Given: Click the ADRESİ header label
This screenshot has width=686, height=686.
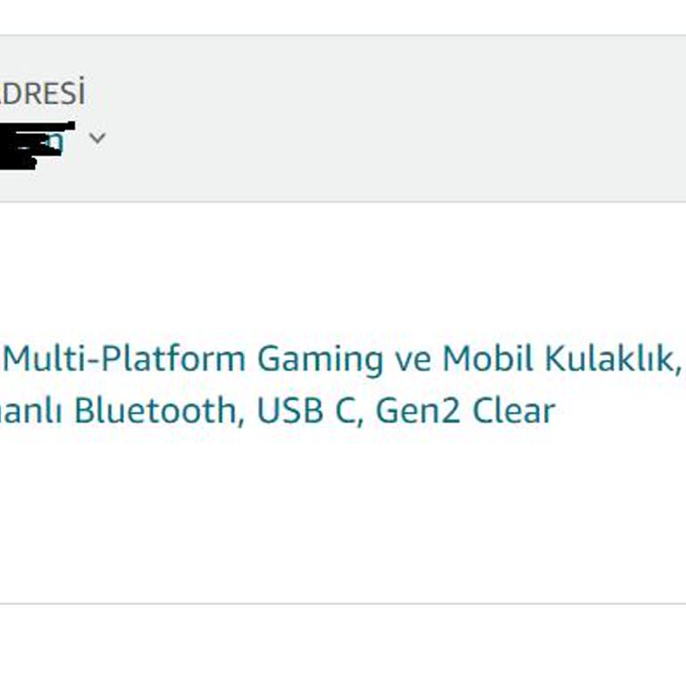Looking at the screenshot, I should click(43, 93).
